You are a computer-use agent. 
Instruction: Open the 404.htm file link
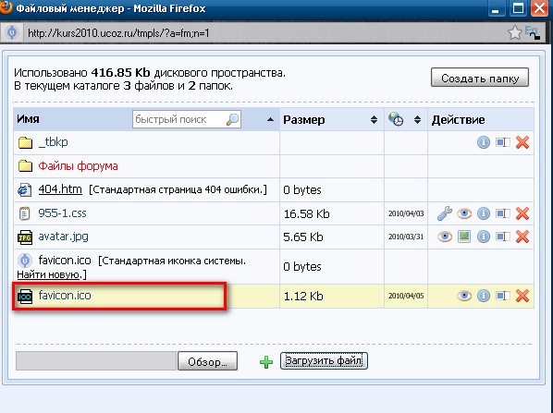[x=60, y=189]
